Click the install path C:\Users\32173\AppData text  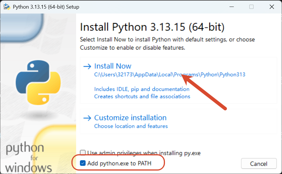point(170,75)
